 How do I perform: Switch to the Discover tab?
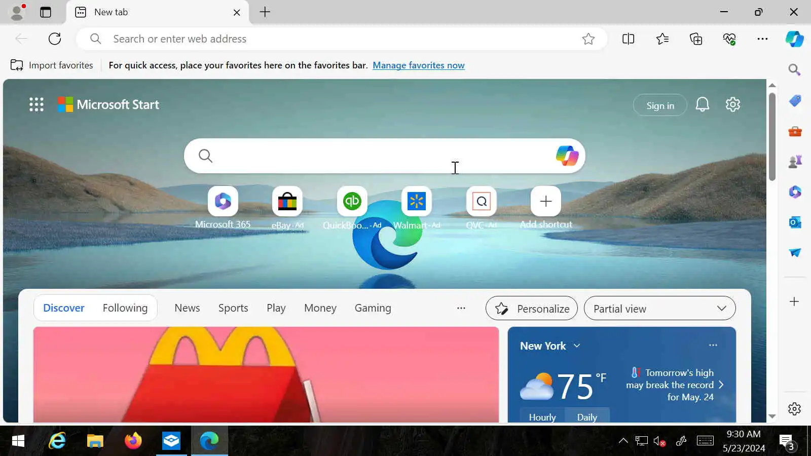(x=64, y=308)
